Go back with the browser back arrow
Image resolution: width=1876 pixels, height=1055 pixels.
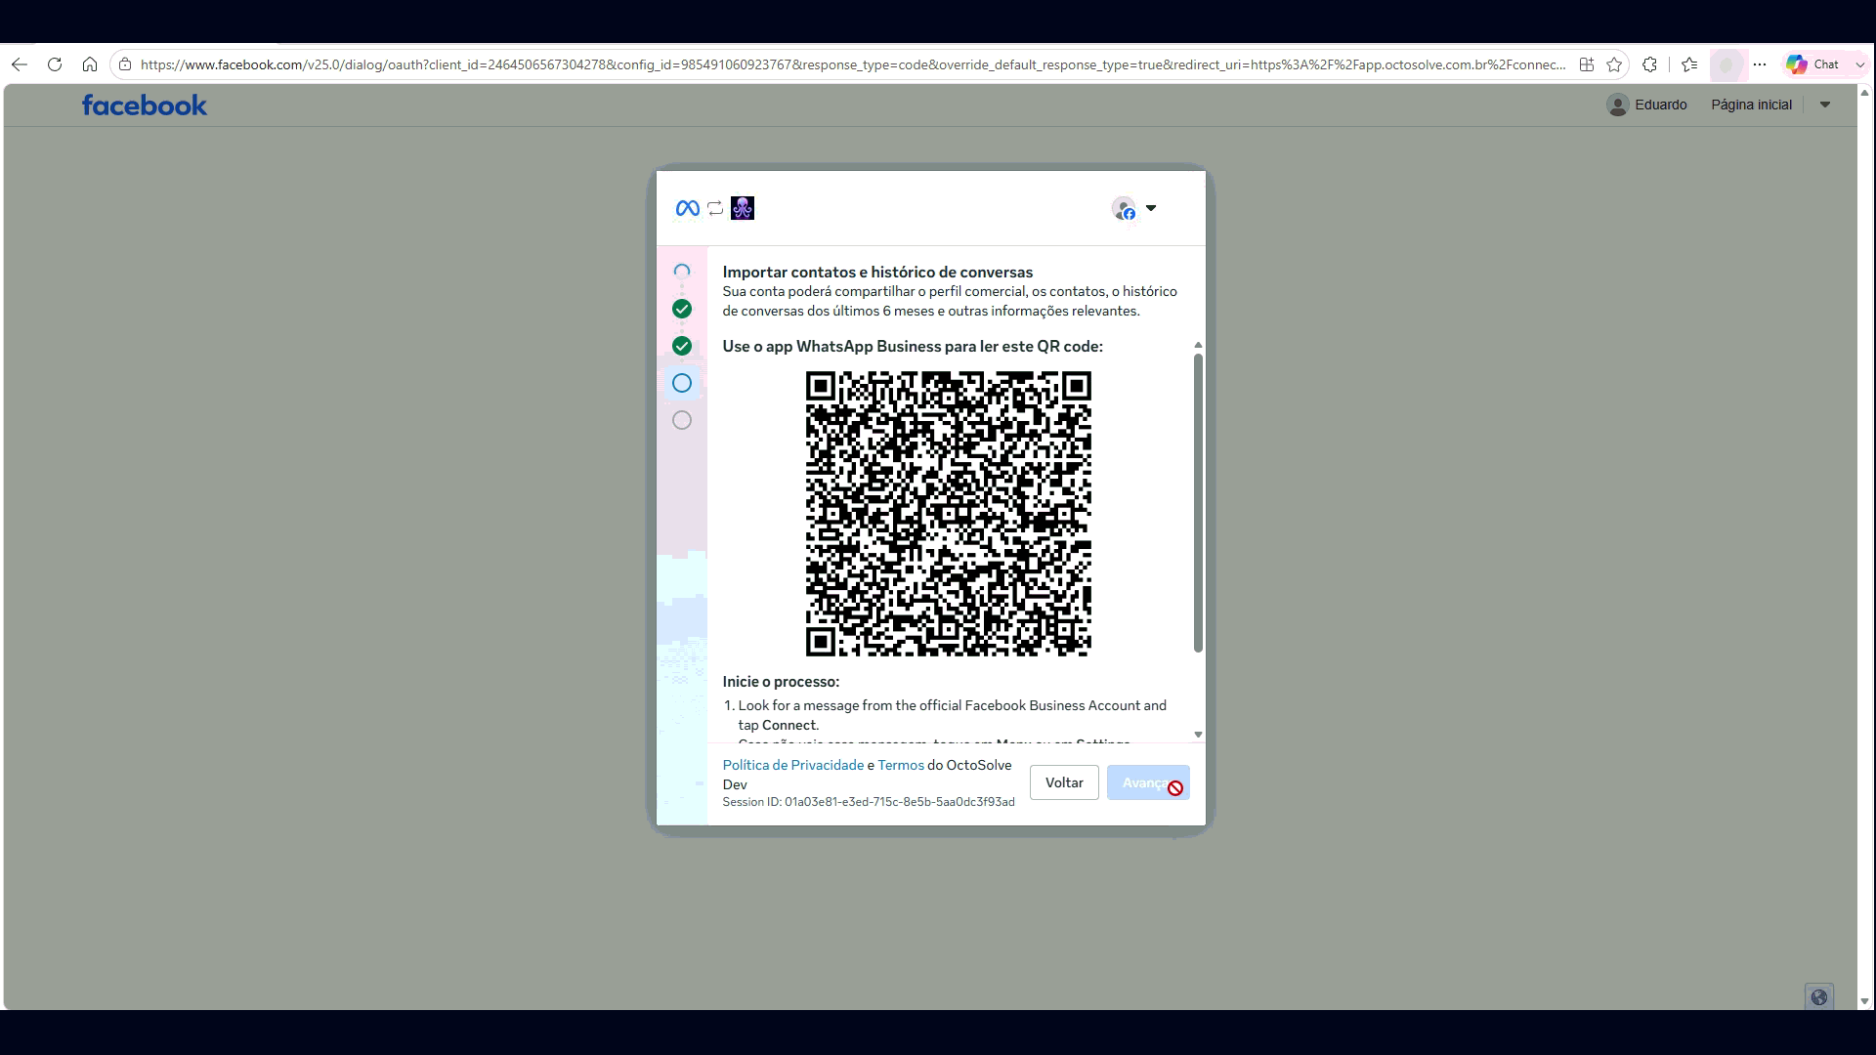tap(20, 64)
